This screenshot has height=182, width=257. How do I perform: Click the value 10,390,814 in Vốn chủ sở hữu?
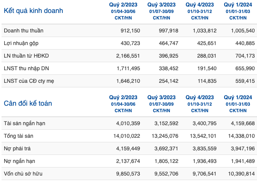(242, 174)
